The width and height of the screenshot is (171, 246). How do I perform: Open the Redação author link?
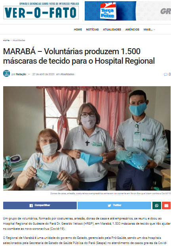pos(21,74)
